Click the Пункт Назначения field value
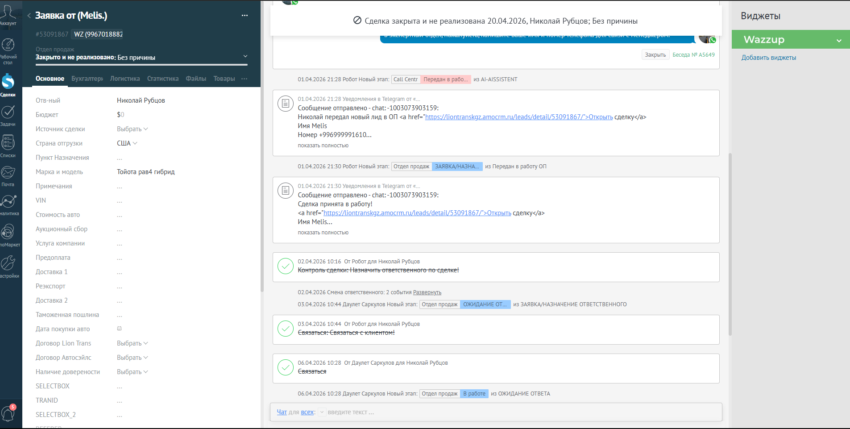 pos(120,158)
